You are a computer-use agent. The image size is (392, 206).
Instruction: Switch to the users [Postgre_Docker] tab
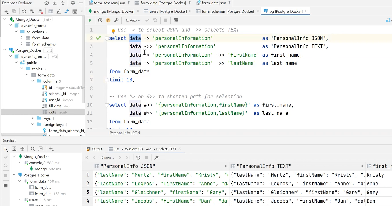(168, 11)
